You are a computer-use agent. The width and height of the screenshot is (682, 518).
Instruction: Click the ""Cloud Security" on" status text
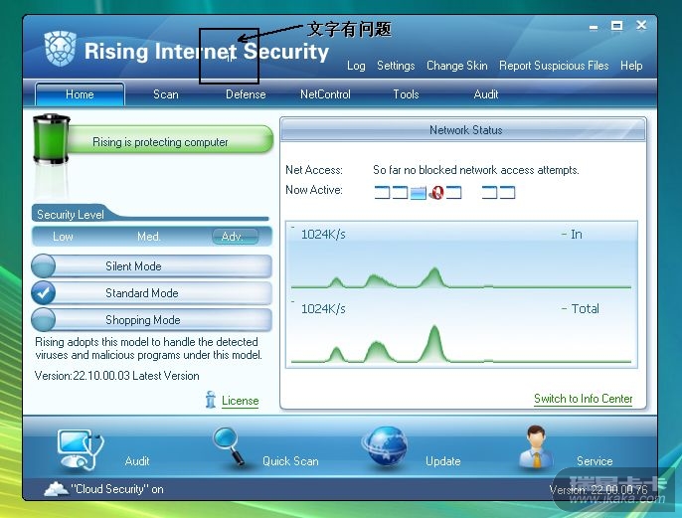click(x=117, y=489)
